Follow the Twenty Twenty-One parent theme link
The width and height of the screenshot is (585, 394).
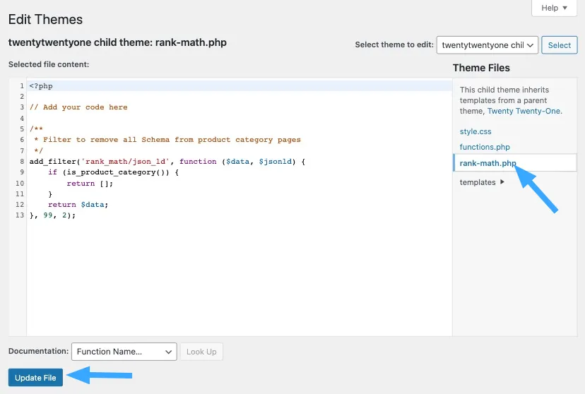pyautogui.click(x=524, y=111)
